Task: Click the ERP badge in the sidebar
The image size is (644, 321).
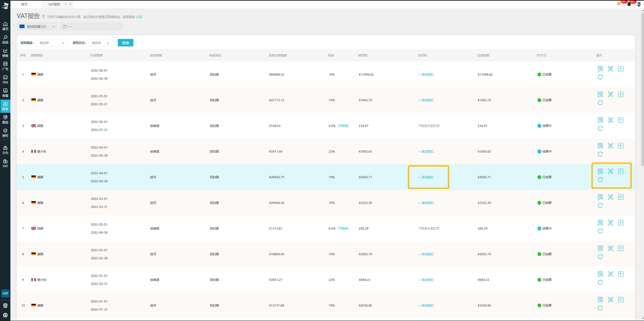Action: [x=5, y=293]
